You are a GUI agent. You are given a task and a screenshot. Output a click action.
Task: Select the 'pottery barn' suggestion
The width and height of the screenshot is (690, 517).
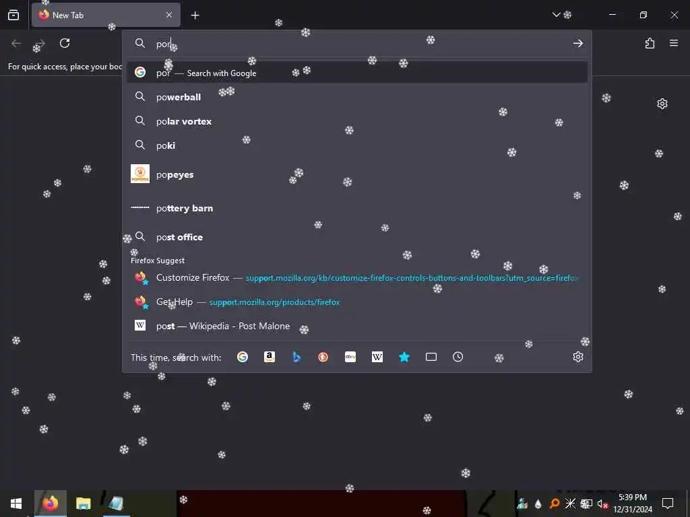tap(357, 208)
